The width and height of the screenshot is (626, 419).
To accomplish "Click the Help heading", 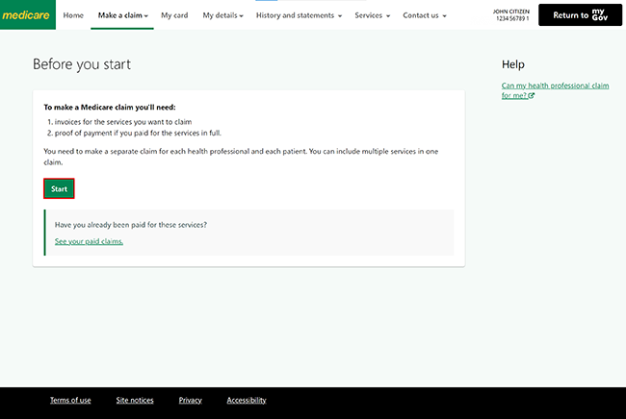I will pyautogui.click(x=513, y=64).
